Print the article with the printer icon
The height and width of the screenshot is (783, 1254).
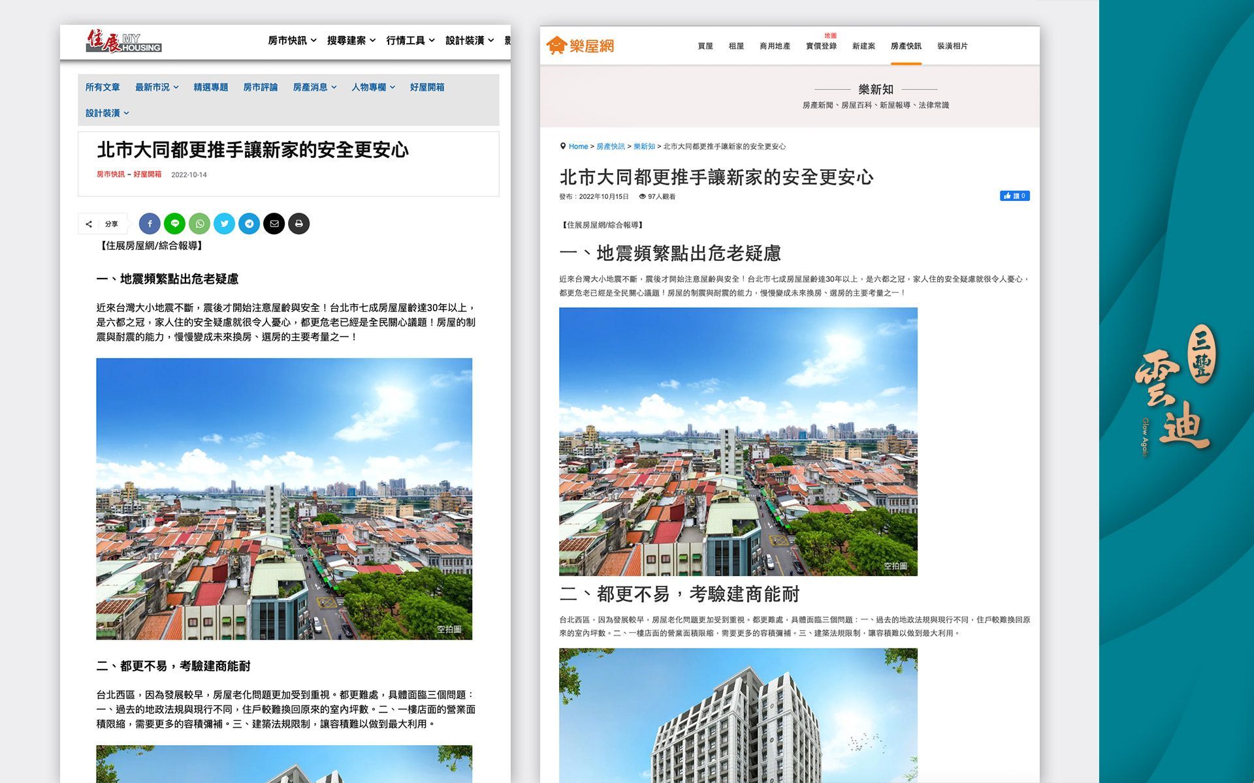click(299, 224)
